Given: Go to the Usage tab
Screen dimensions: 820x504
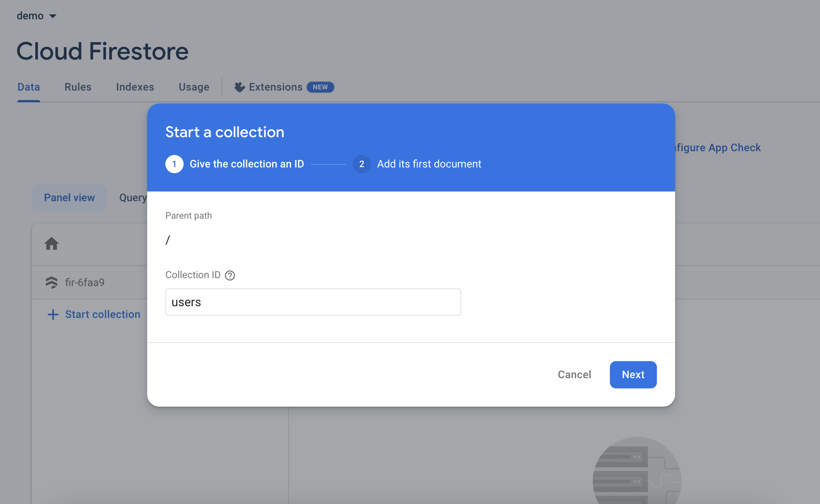Looking at the screenshot, I should tap(194, 87).
